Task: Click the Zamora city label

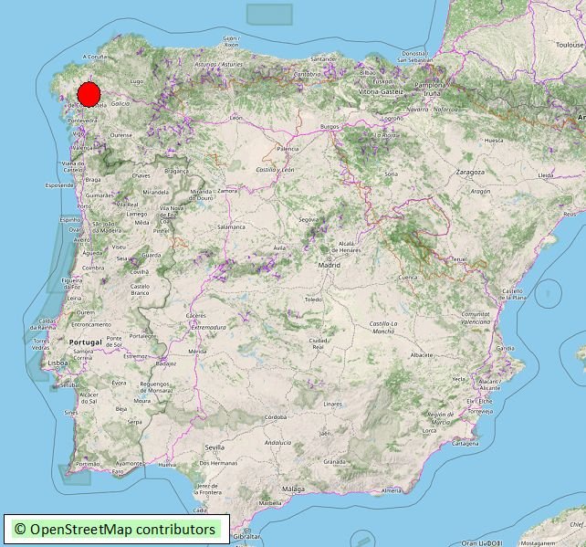Action: 227,191
